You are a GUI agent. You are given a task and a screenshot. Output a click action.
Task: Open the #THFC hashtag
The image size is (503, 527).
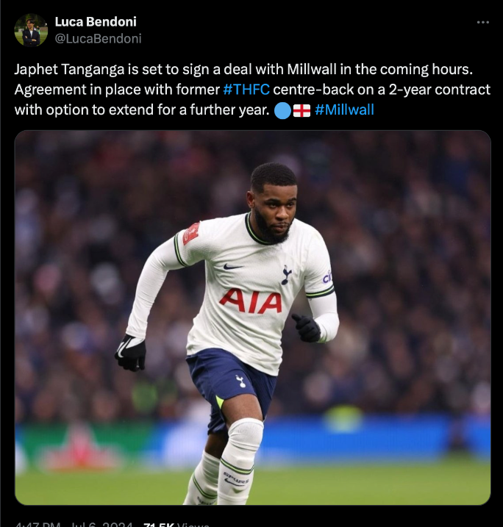[x=246, y=90]
